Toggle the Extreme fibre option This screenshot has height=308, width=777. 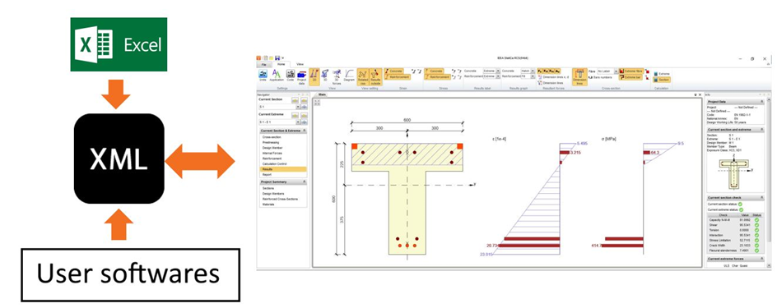pyautogui.click(x=630, y=71)
